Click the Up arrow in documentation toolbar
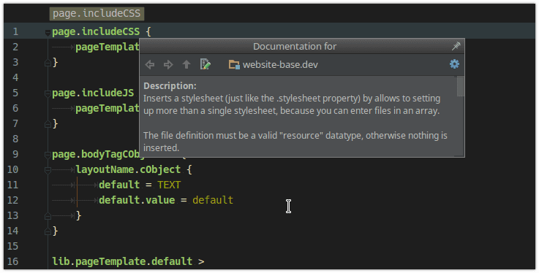The height and width of the screenshot is (273, 539). [186, 64]
